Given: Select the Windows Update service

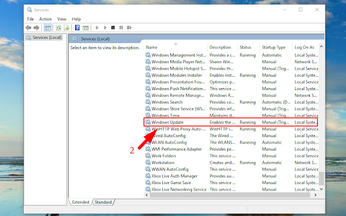Looking at the screenshot, I should pyautogui.click(x=231, y=122).
